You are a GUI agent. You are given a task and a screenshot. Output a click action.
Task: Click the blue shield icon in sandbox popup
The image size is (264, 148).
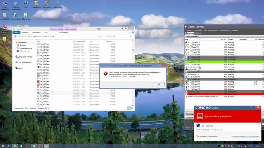pyautogui.click(x=198, y=125)
